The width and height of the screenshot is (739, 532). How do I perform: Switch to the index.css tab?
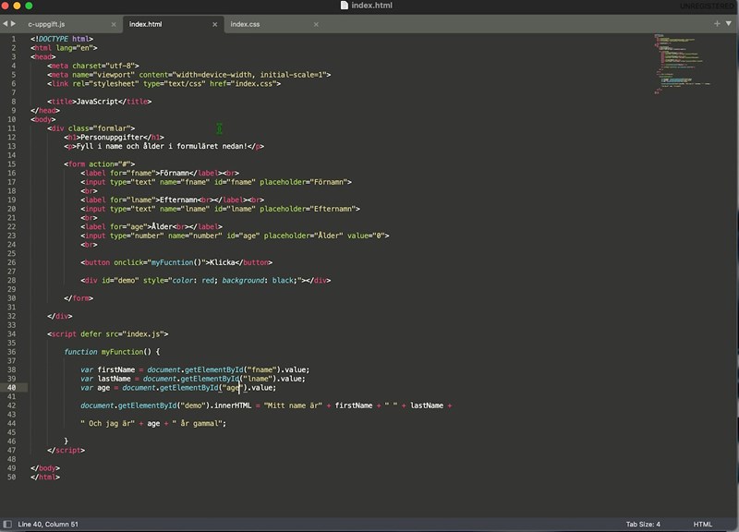(247, 23)
